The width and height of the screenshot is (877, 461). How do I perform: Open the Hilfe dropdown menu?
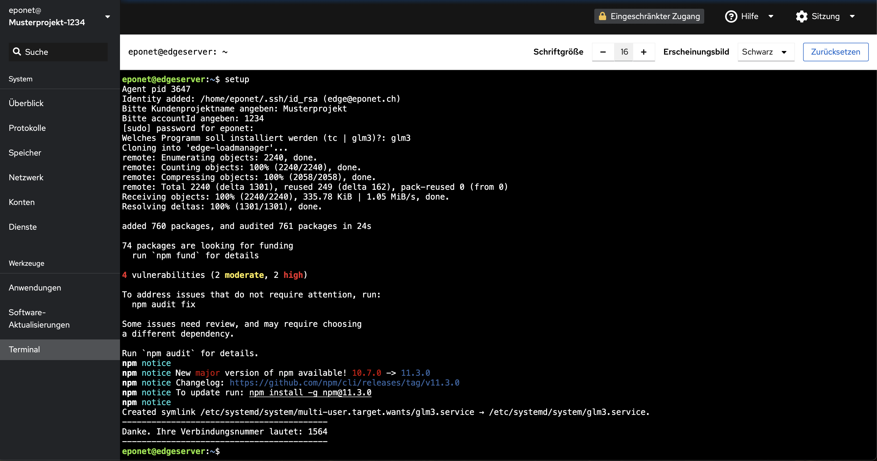pos(771,16)
